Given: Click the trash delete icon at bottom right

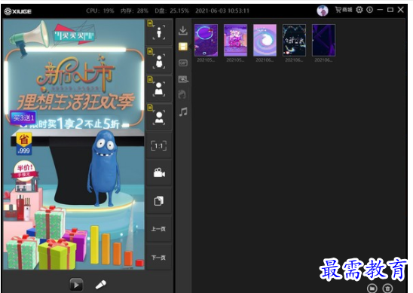Looking at the screenshot, I should 387,288.
